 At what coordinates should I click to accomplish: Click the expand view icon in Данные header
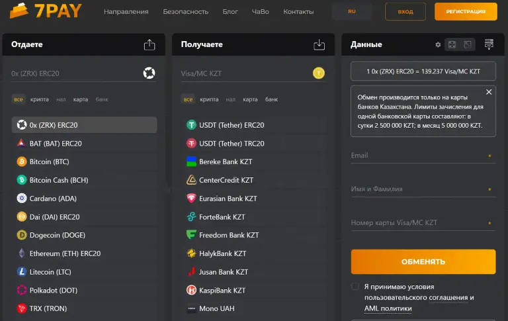tap(452, 45)
